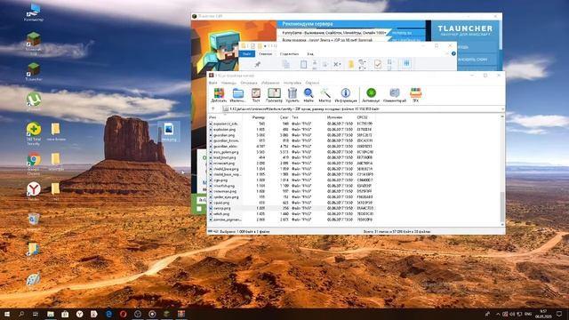This screenshot has height=320, width=569.
Task: Open Task View from the taskbar
Action: [x=36, y=314]
